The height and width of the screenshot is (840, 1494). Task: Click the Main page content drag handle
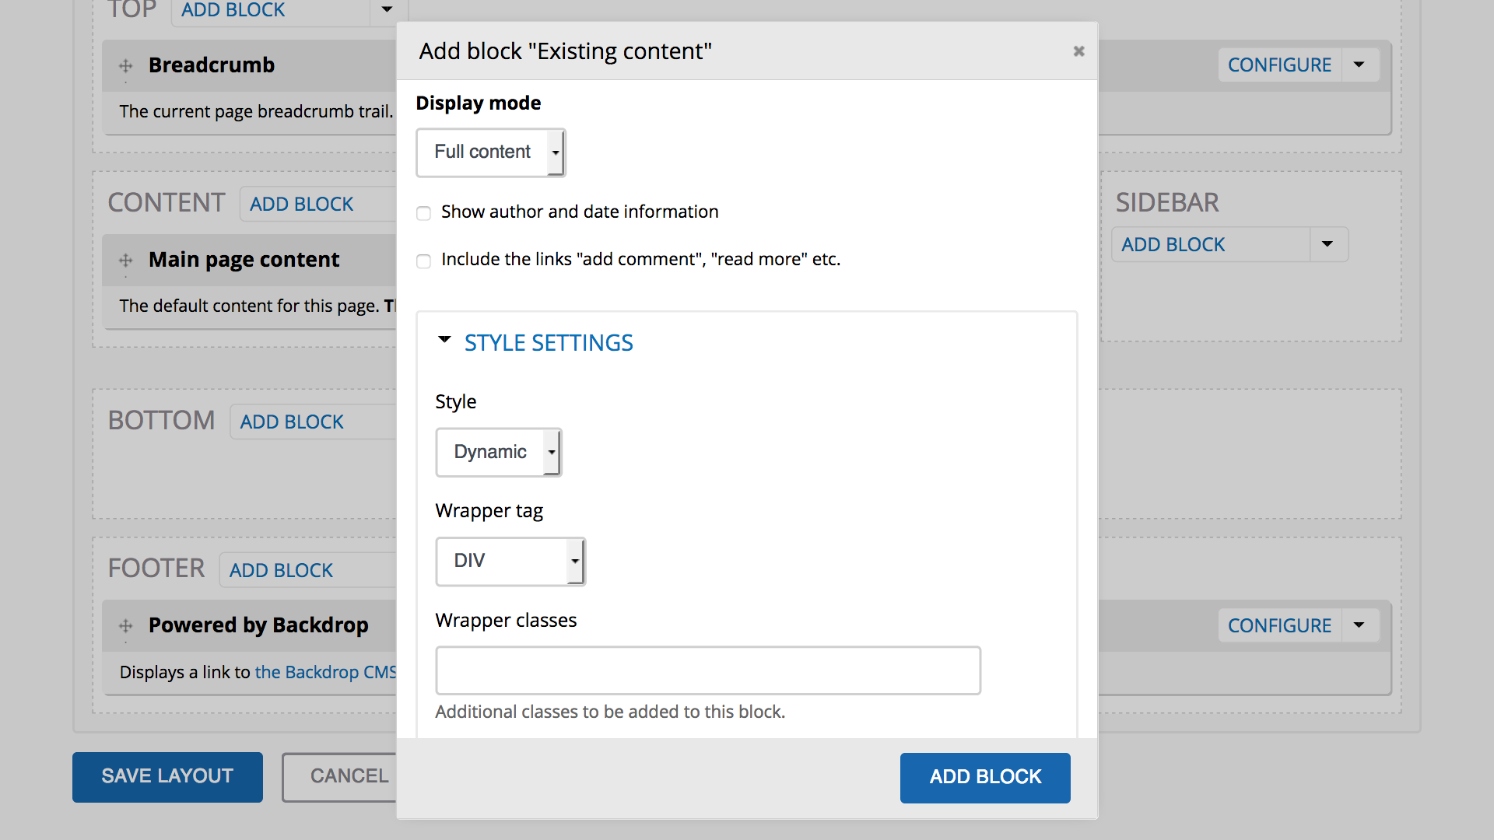(126, 261)
